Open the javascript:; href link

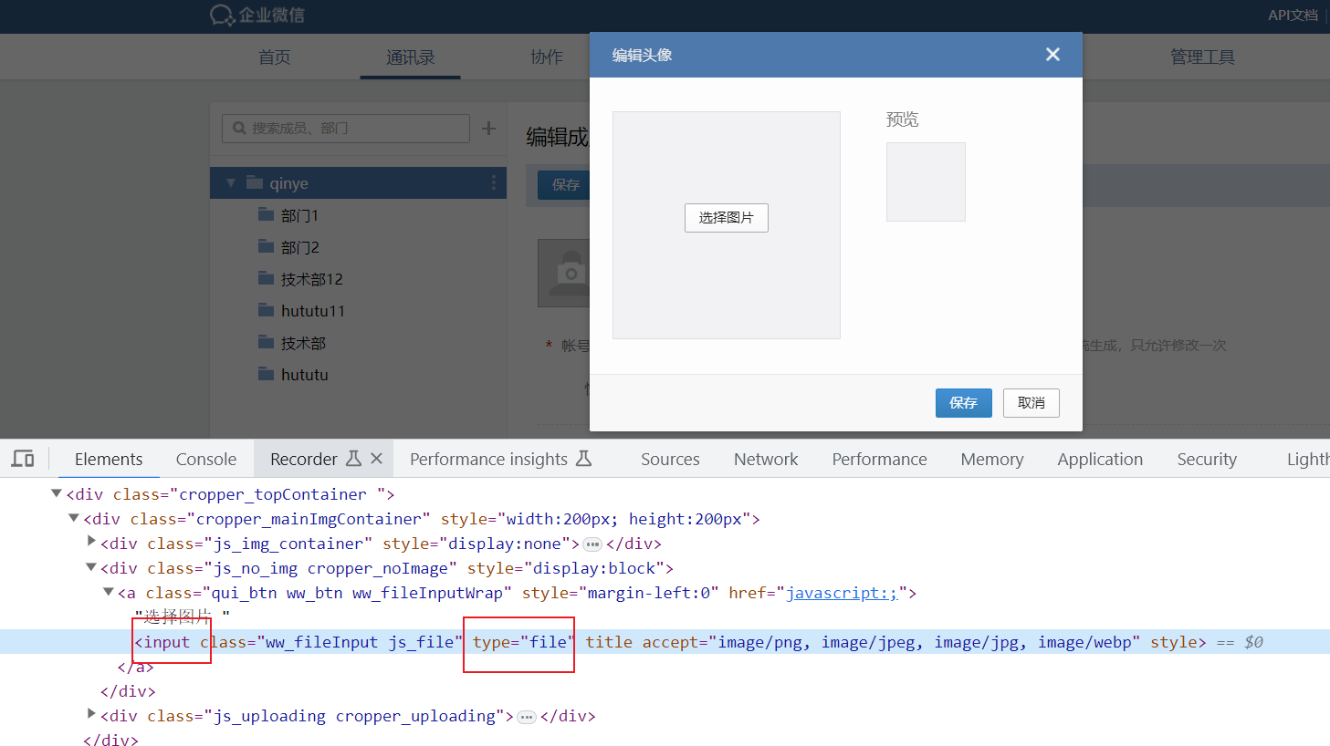(842, 593)
